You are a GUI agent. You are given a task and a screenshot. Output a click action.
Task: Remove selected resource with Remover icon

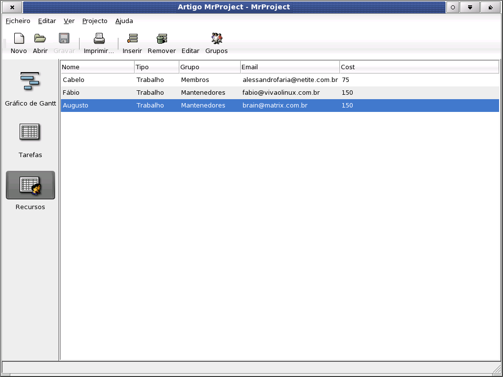[x=162, y=38]
